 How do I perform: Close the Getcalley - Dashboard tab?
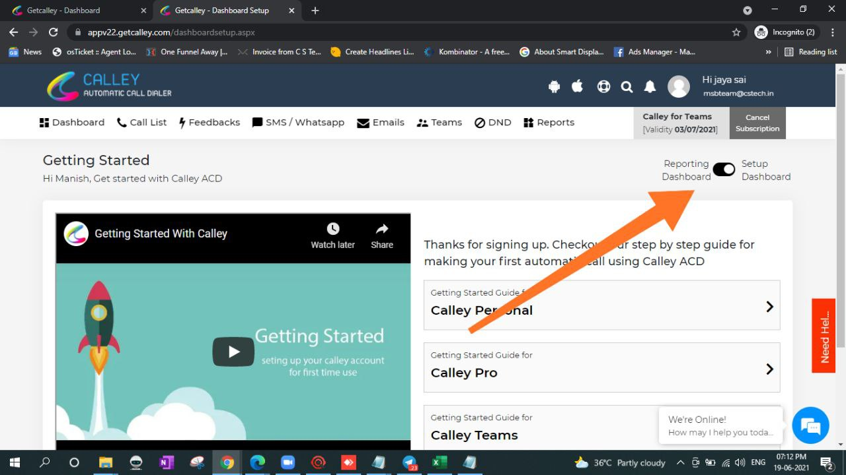coord(143,11)
